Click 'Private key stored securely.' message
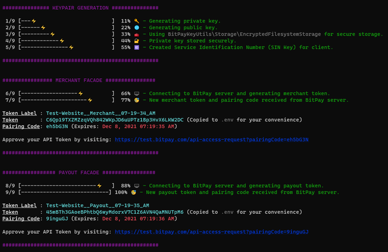 point(193,41)
